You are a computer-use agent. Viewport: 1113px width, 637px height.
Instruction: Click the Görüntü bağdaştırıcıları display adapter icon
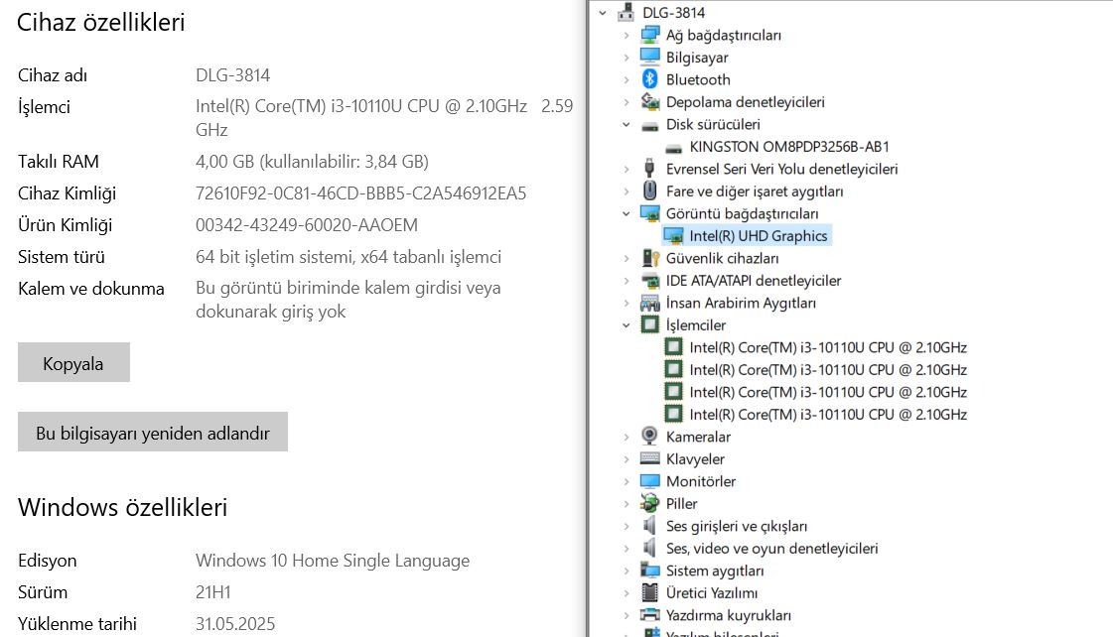649,213
